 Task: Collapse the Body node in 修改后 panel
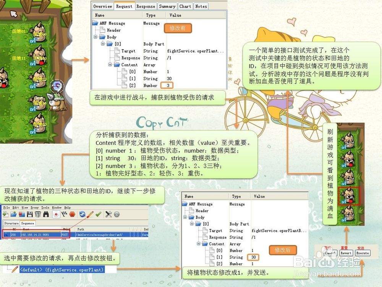coord(185,217)
